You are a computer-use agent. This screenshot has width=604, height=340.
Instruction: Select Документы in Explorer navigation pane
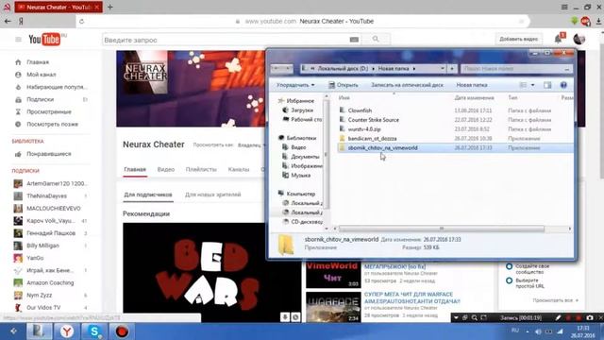pos(304,157)
